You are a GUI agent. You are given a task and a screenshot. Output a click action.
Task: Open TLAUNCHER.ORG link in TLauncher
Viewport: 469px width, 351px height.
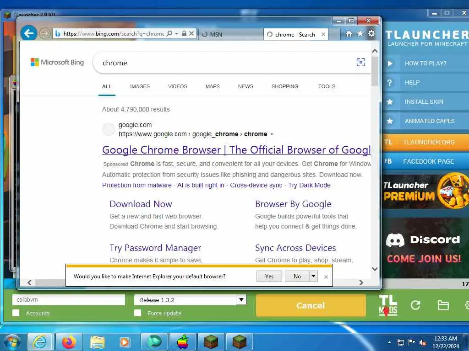point(425,142)
